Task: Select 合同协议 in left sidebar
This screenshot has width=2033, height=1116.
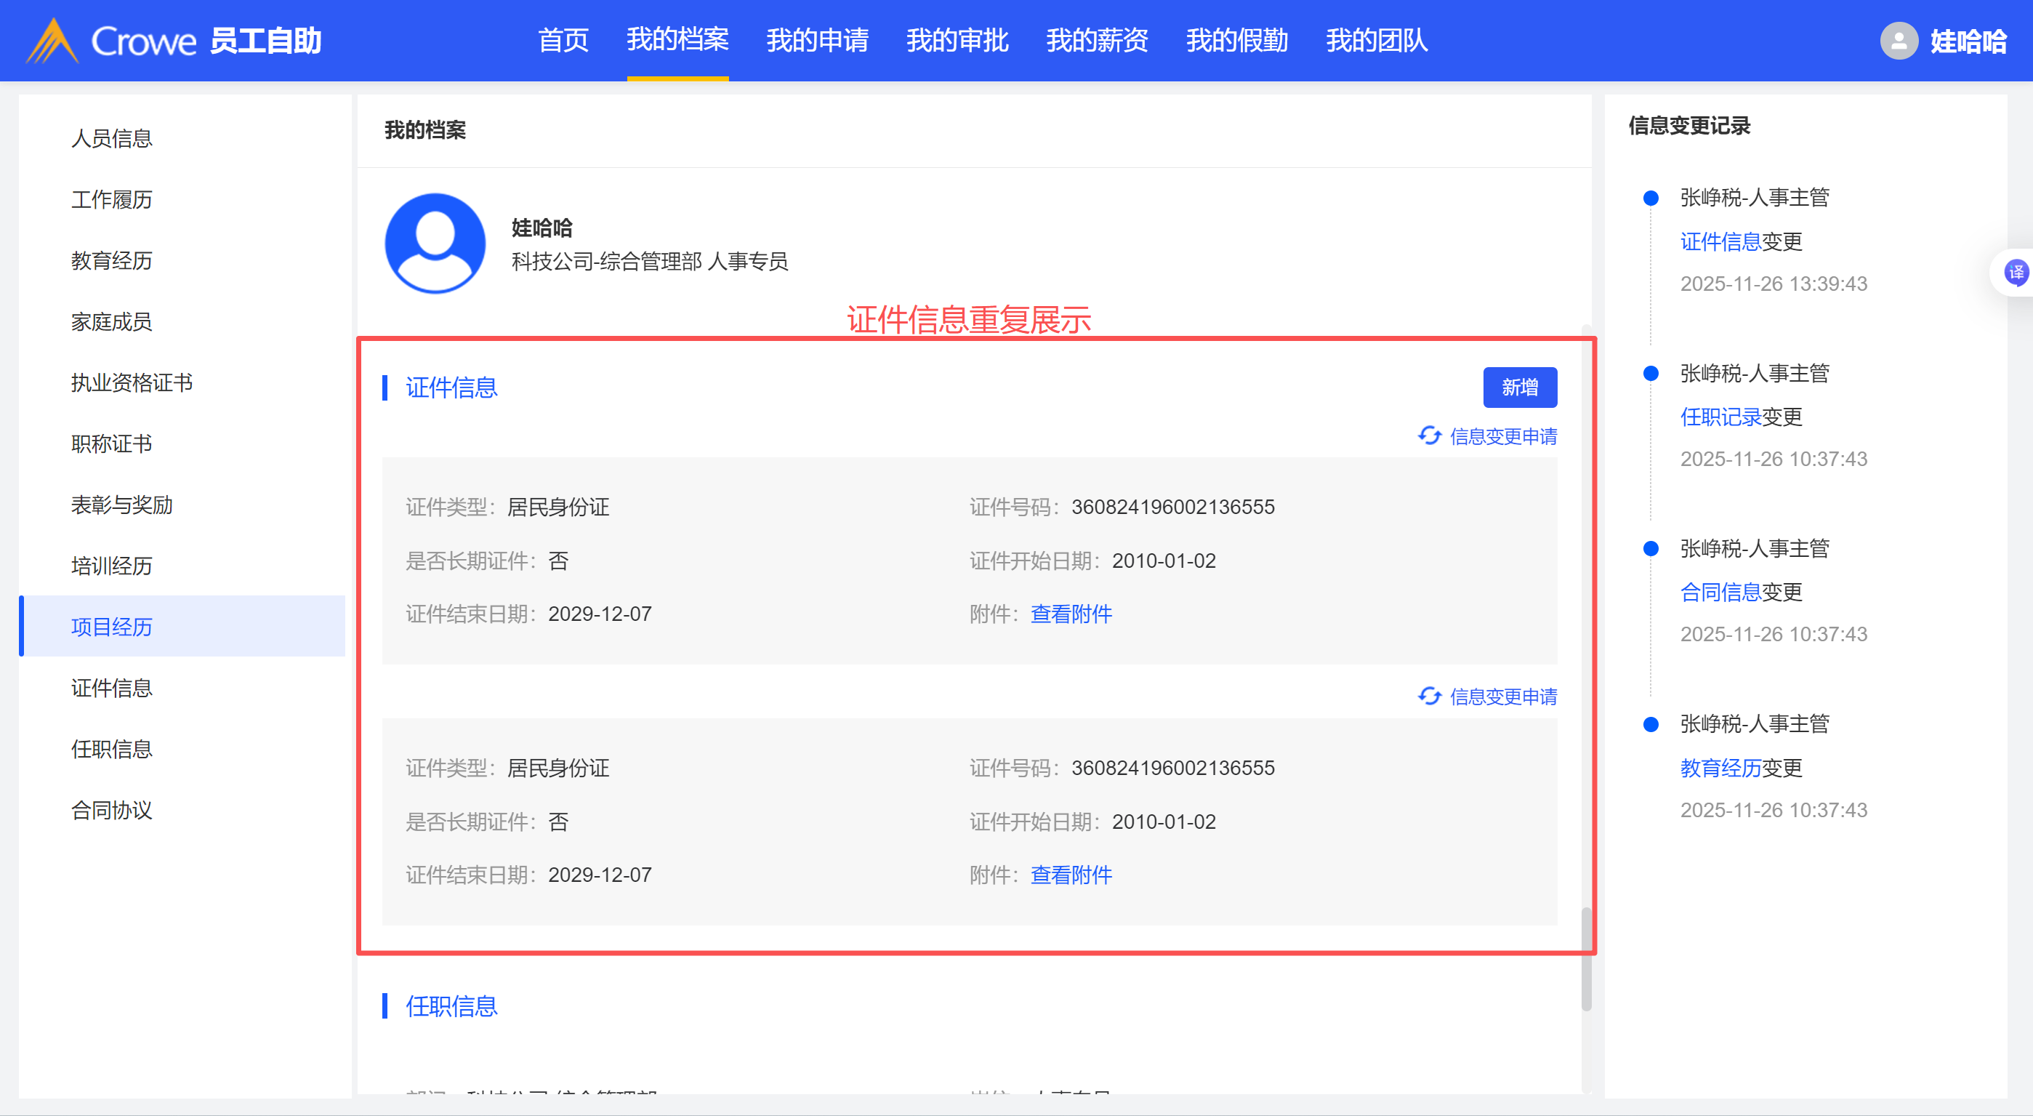Action: point(111,810)
